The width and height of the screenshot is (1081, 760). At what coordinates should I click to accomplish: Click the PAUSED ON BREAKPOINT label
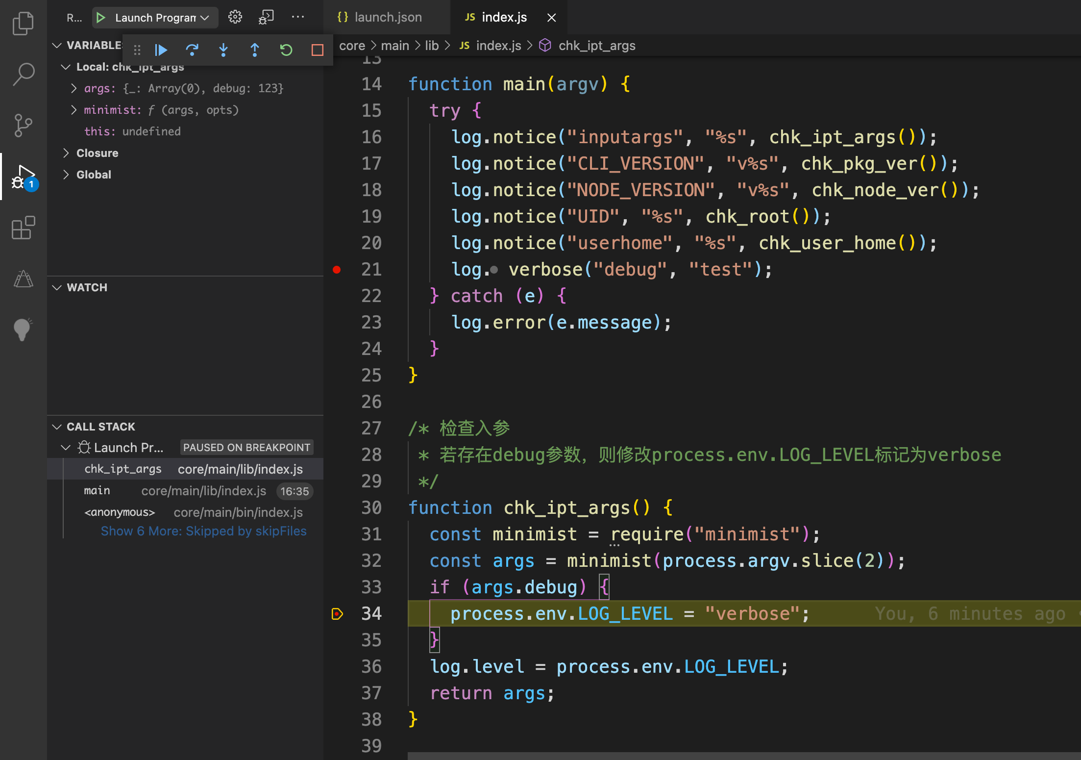(246, 447)
